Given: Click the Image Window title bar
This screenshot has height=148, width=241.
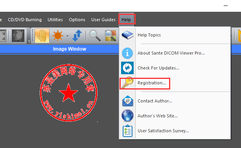Looking at the screenshot, I should (70, 49).
